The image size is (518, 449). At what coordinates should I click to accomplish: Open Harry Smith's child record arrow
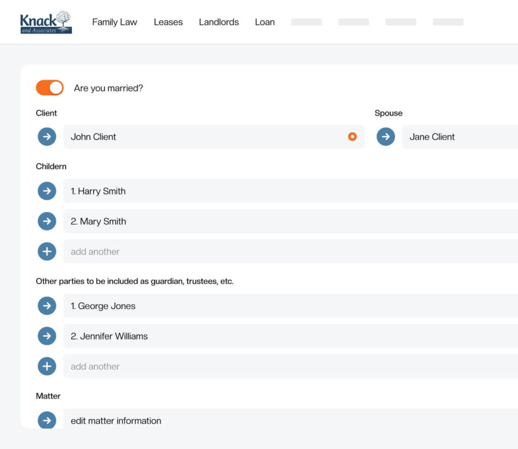click(x=47, y=191)
